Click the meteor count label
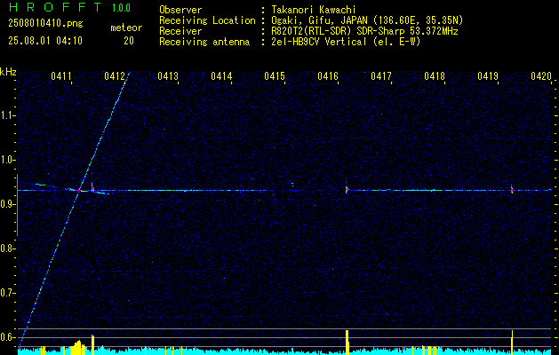Screen dimensions: 559x355 [x=126, y=28]
